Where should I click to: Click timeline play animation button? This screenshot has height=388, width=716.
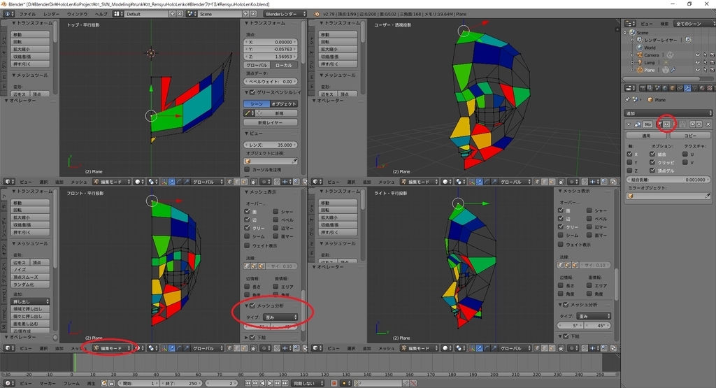pos(270,383)
